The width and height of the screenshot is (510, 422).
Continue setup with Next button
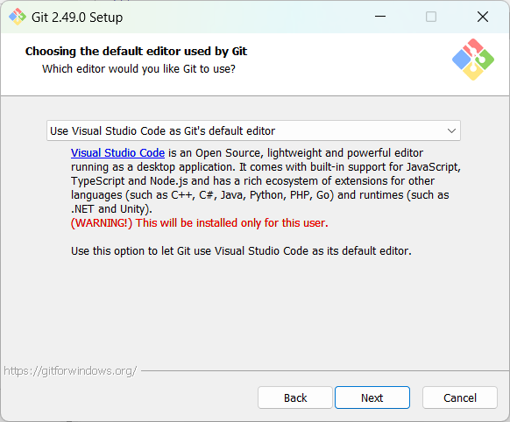click(372, 397)
